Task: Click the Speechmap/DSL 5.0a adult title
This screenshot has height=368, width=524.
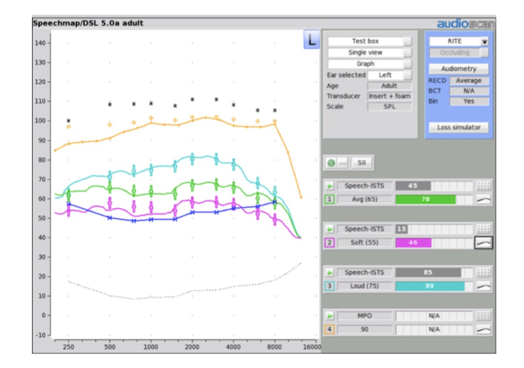Action: click(88, 23)
